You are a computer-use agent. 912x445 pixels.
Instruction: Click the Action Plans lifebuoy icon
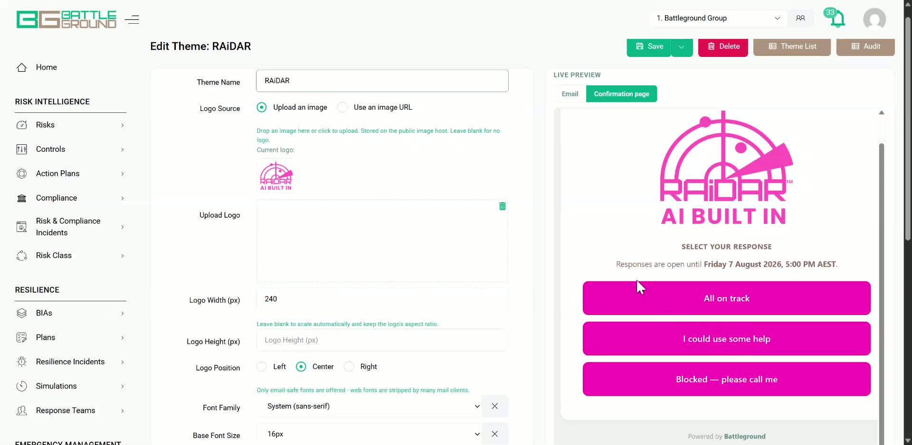(x=22, y=174)
